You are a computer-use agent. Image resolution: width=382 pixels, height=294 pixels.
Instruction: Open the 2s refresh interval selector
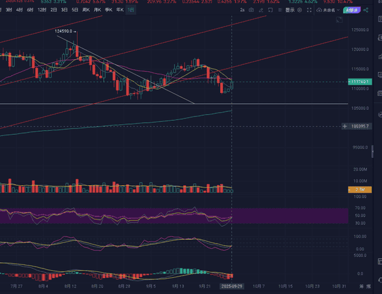[243, 11]
